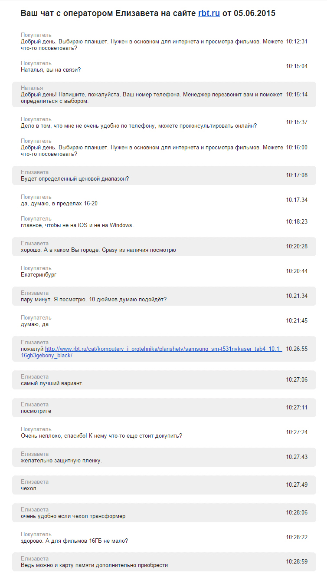Open the Samsung tablet product URL
The image size is (327, 587).
point(151,352)
